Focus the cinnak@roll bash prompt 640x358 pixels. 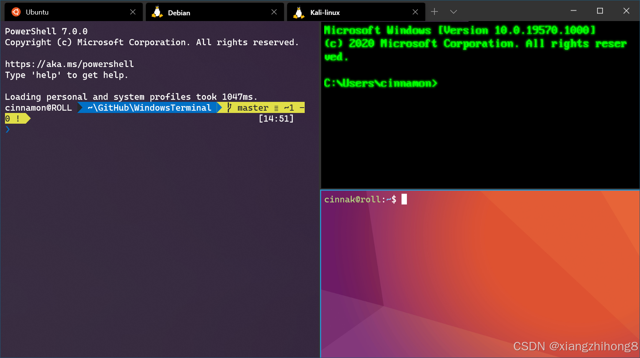[360, 199]
